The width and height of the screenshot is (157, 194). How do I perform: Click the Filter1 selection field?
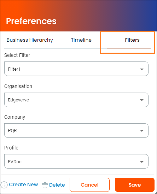[x=76, y=69]
